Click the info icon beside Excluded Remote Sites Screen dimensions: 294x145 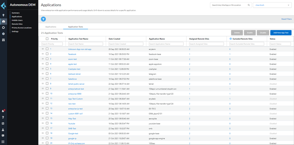click(230, 39)
